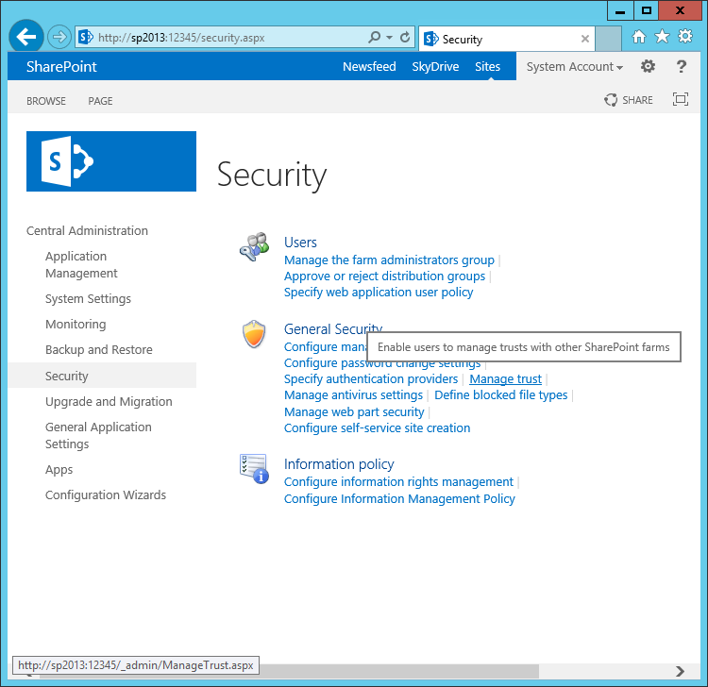Click the horizontal scrollbar right arrow

[x=680, y=672]
